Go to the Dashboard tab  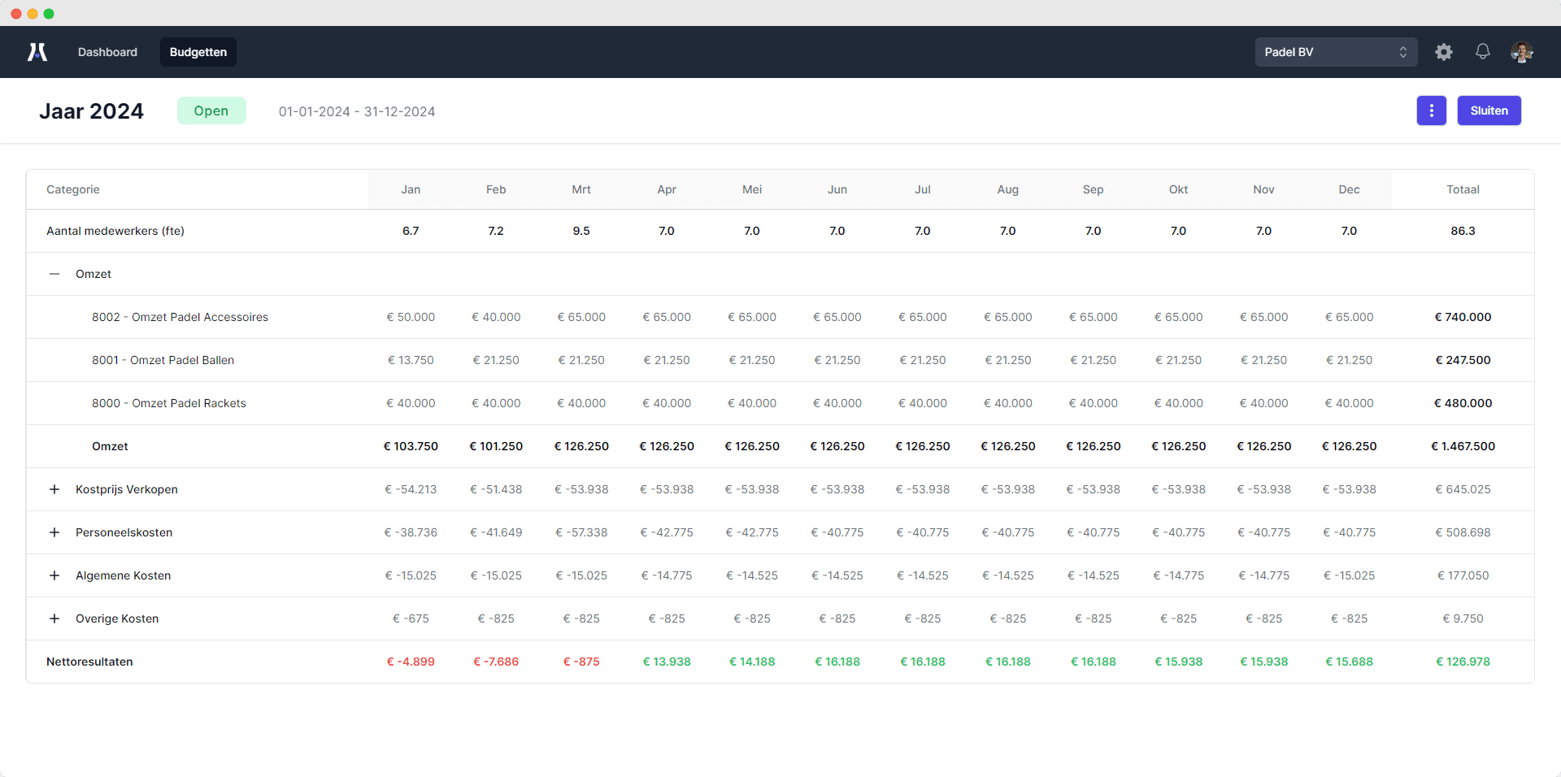point(107,52)
